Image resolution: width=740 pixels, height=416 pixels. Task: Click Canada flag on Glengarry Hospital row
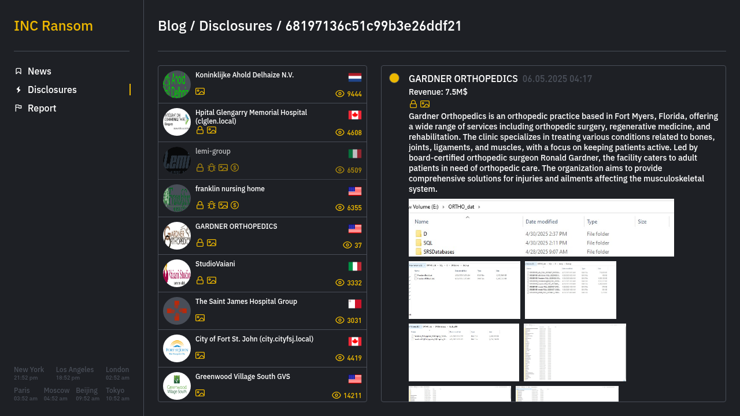coord(355,115)
